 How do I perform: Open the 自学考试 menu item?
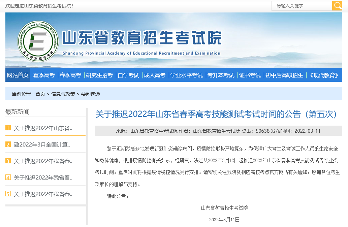click(x=128, y=75)
